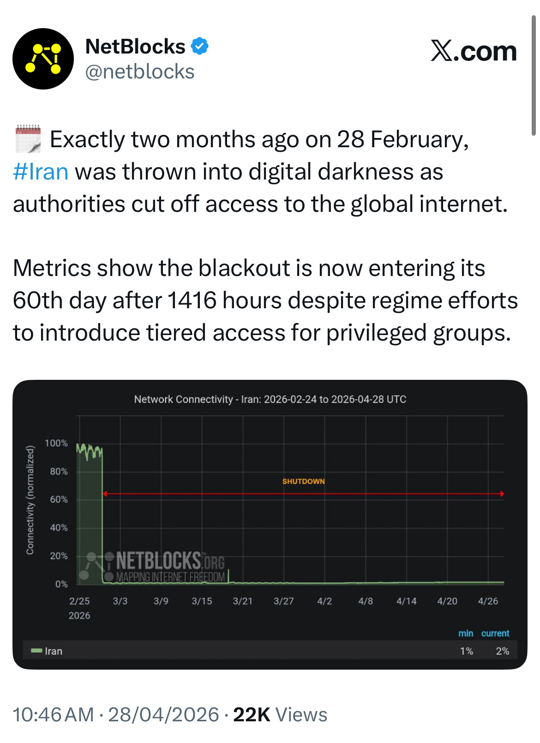Click the chart title text

pos(270,399)
